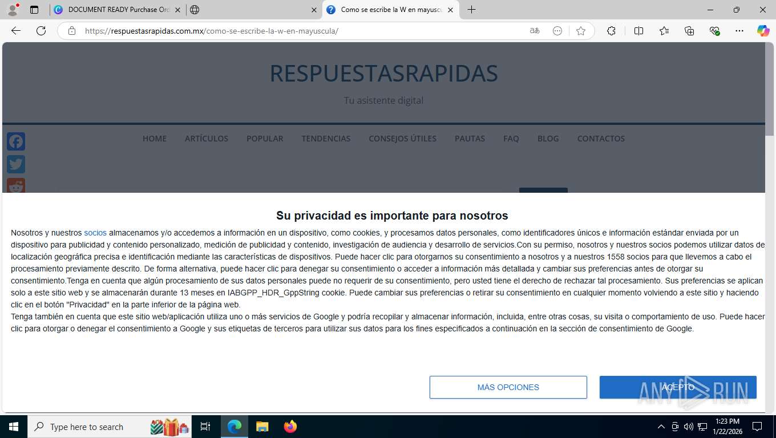Toggle split screen view

tap(638, 31)
